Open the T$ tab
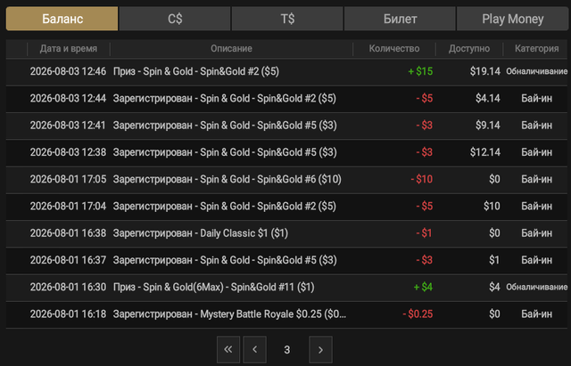571x366 pixels. pos(287,19)
